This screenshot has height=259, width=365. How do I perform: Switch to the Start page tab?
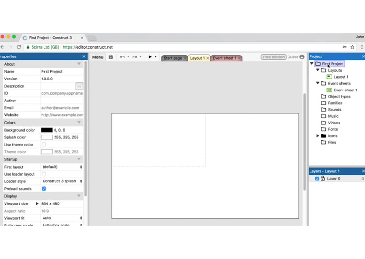point(173,58)
